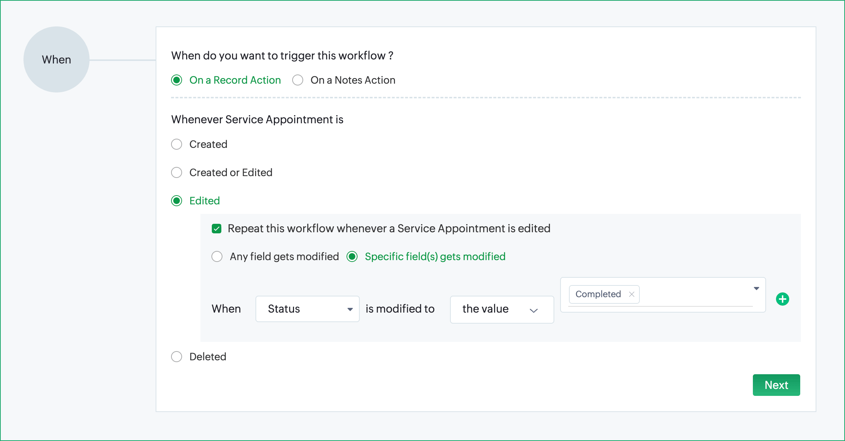Click the green plus add-condition icon
The width and height of the screenshot is (845, 441).
pyautogui.click(x=782, y=299)
